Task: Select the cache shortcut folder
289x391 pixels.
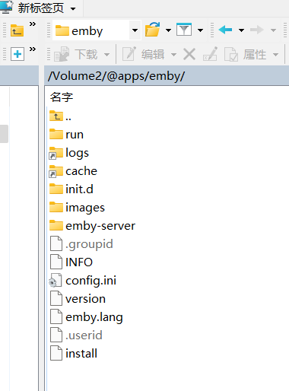Action: [73, 171]
